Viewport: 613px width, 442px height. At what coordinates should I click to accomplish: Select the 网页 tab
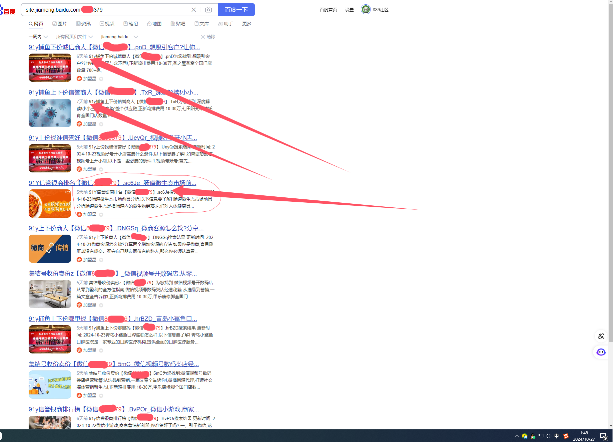coord(36,24)
